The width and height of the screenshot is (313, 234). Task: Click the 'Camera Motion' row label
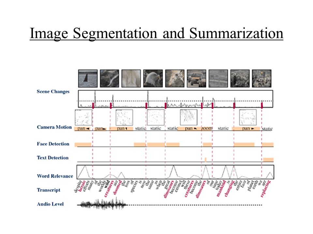[54, 127]
